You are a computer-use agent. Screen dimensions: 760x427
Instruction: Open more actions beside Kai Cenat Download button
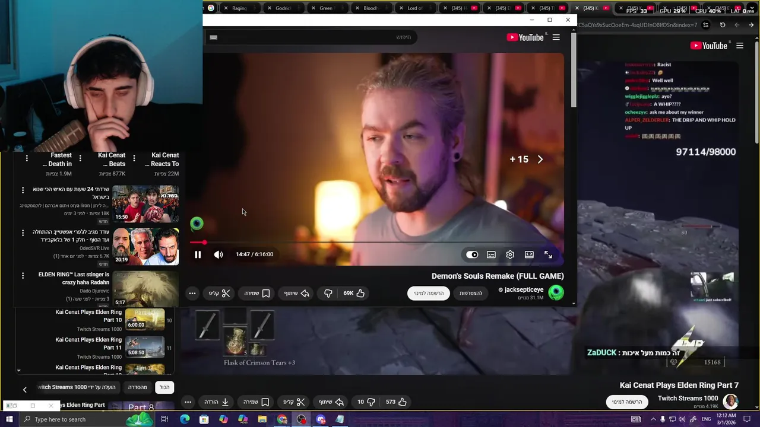[x=188, y=401]
